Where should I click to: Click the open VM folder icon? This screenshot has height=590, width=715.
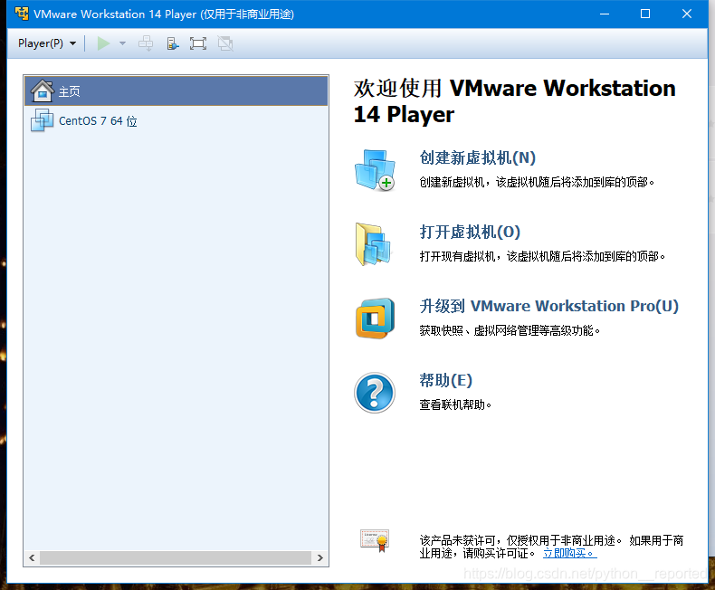click(x=373, y=244)
